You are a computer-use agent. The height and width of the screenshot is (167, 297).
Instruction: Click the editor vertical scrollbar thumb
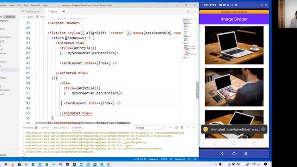pyautogui.click(x=197, y=90)
